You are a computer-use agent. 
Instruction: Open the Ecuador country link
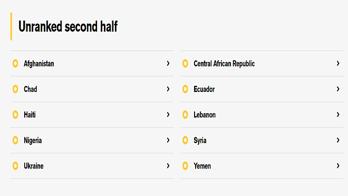coord(204,89)
